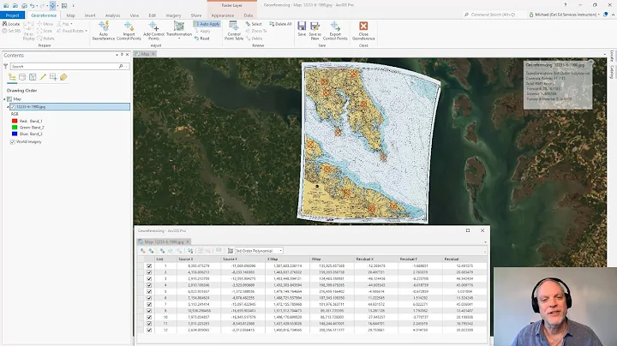Switch to the Map ribbon tab
The image size is (617, 346).
(71, 15)
